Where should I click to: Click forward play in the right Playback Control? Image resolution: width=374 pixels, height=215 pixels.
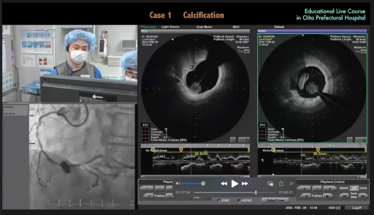coord(330,188)
